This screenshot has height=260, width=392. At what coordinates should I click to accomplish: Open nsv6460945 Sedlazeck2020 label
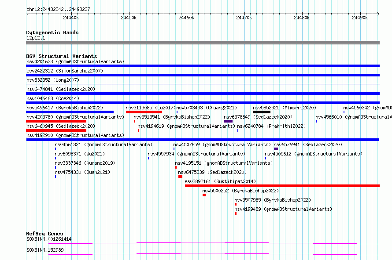pos(61,126)
